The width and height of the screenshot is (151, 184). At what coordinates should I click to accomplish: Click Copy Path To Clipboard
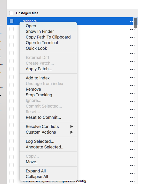48,37
